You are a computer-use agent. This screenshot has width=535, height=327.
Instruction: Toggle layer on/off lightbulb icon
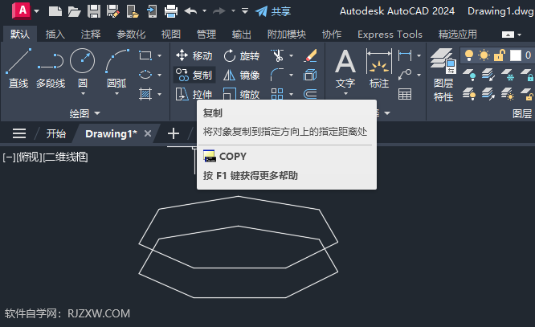(469, 55)
